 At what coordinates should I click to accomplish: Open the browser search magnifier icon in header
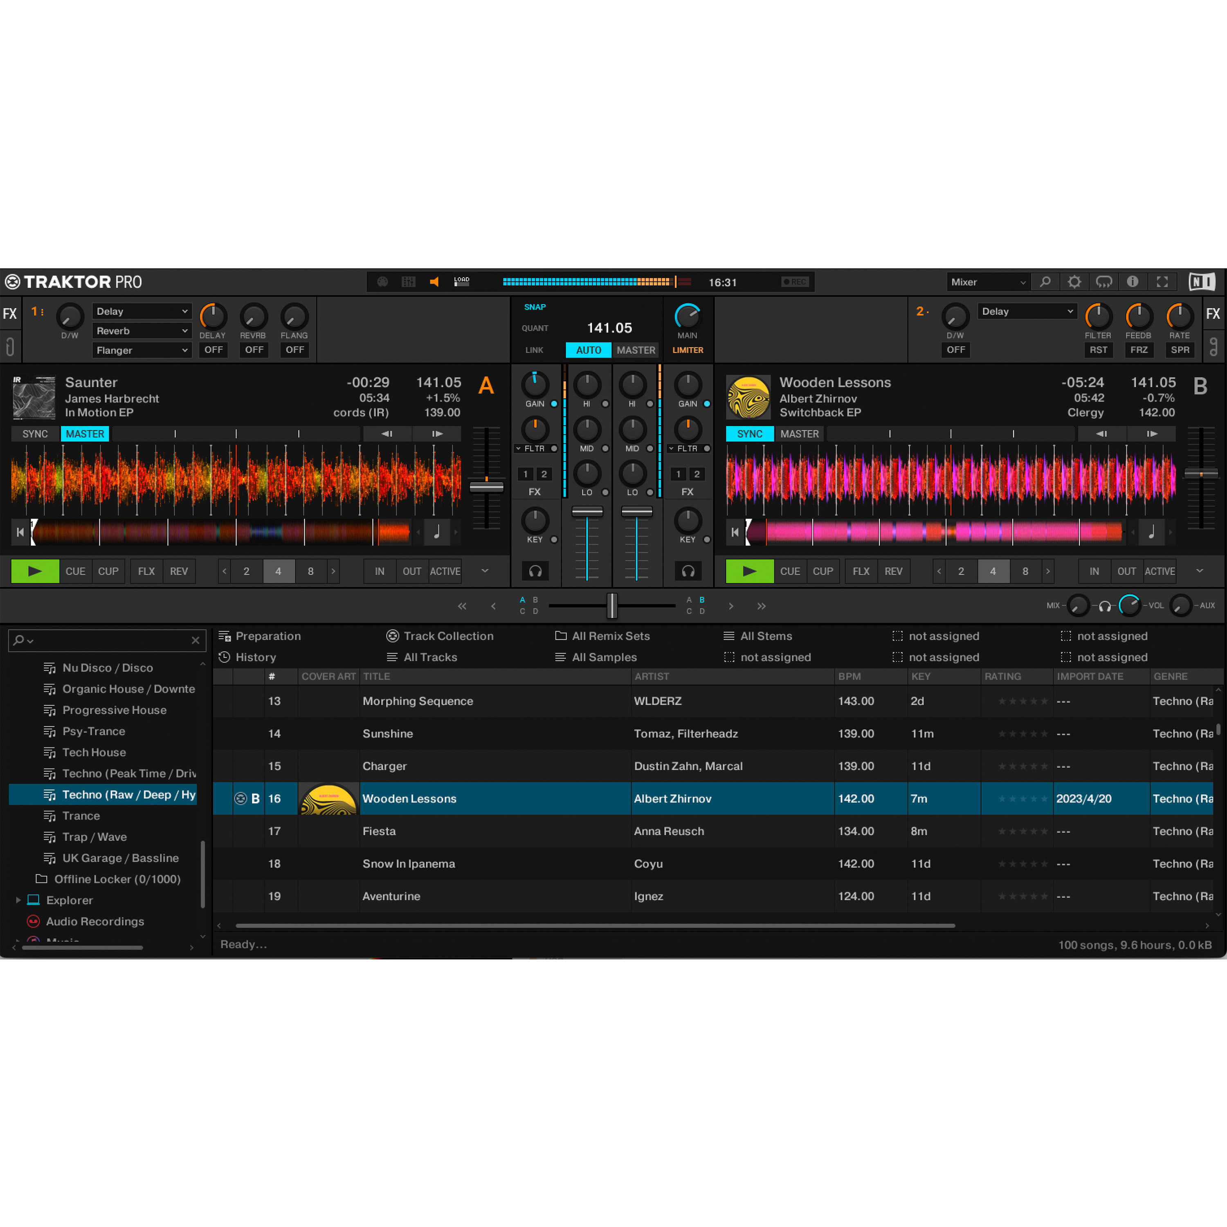[1045, 282]
